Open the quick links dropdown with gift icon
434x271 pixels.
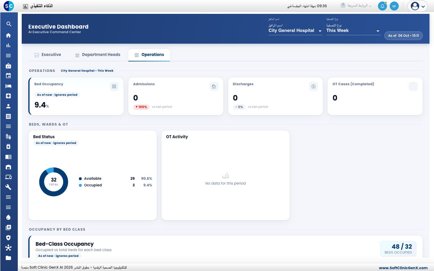pos(356,6)
